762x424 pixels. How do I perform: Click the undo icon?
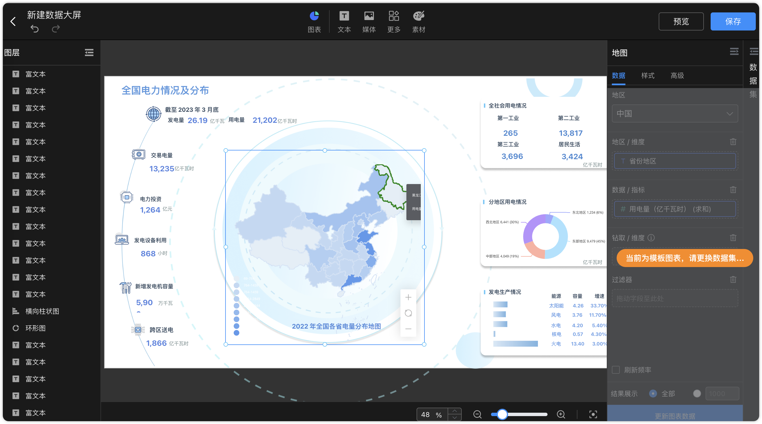pos(35,29)
